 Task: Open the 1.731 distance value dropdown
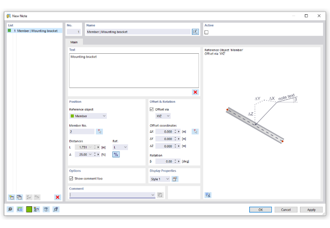[90, 147]
